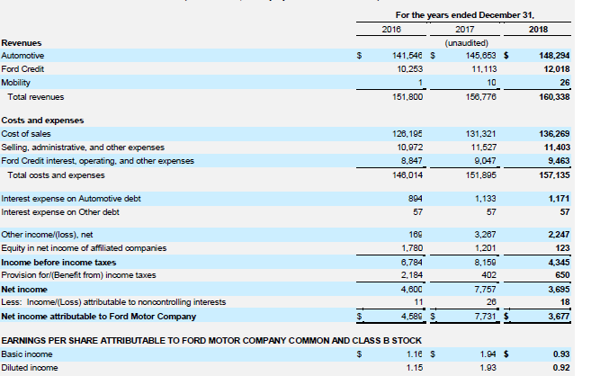Viewport: 591px width, 376px height.
Task: Click Net income 2018 value 3,695
Action: (559, 290)
